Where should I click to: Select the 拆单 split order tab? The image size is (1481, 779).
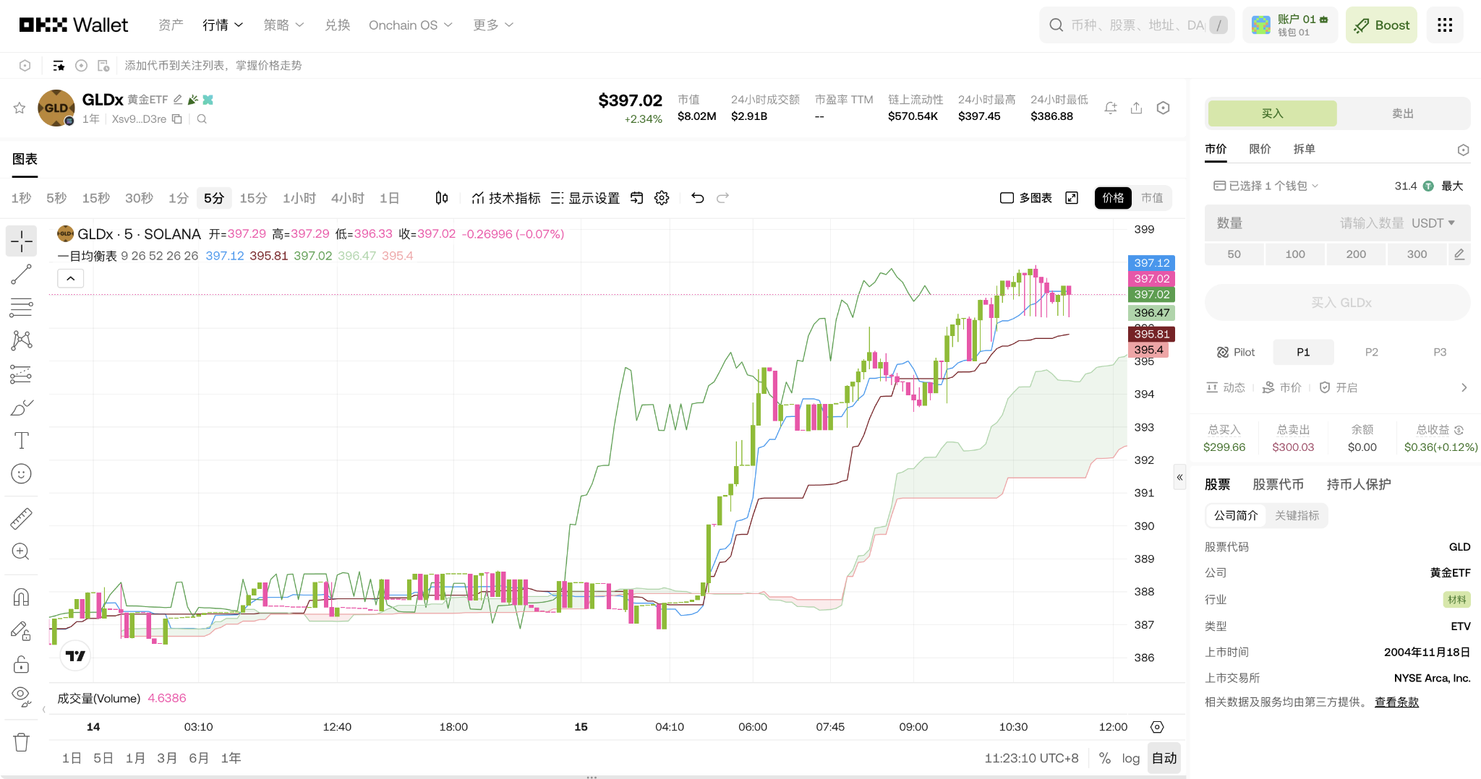(x=1304, y=149)
